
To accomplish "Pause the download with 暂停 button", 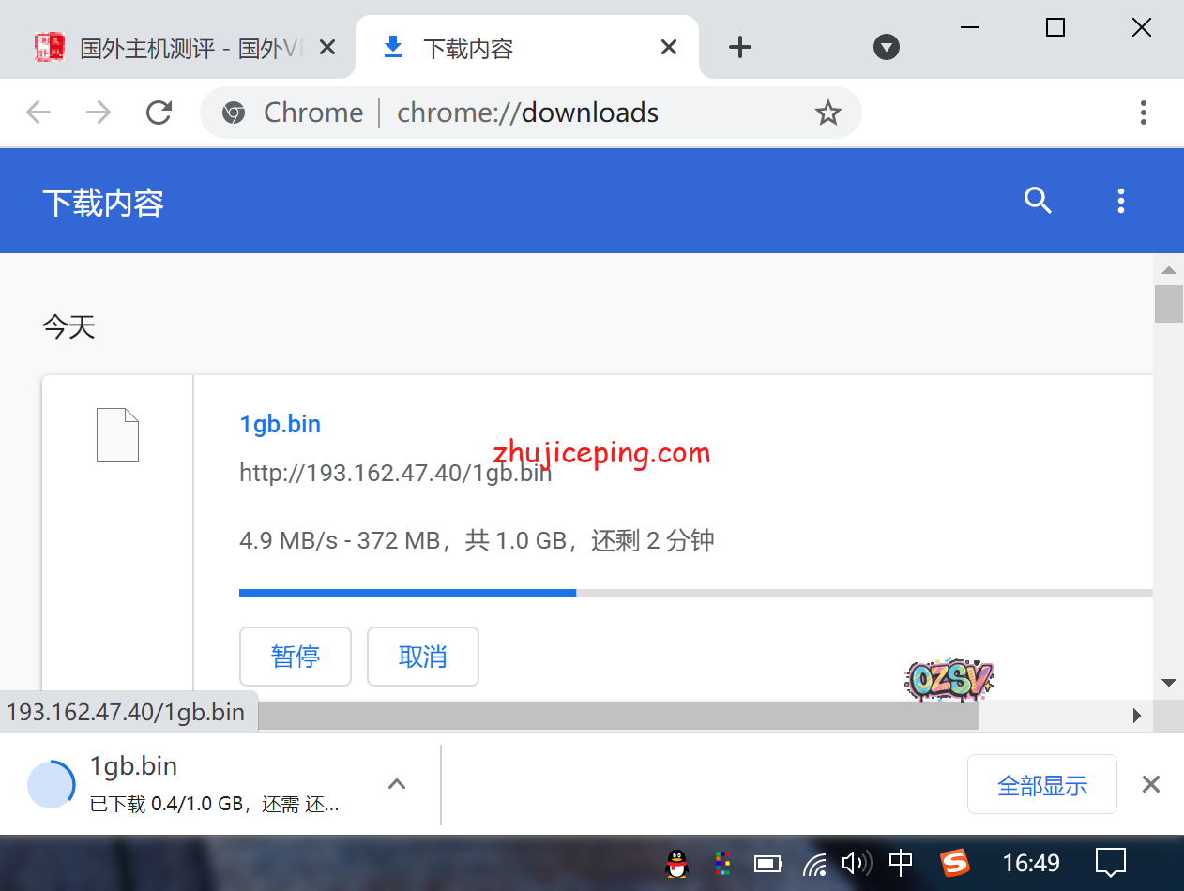I will tap(296, 657).
